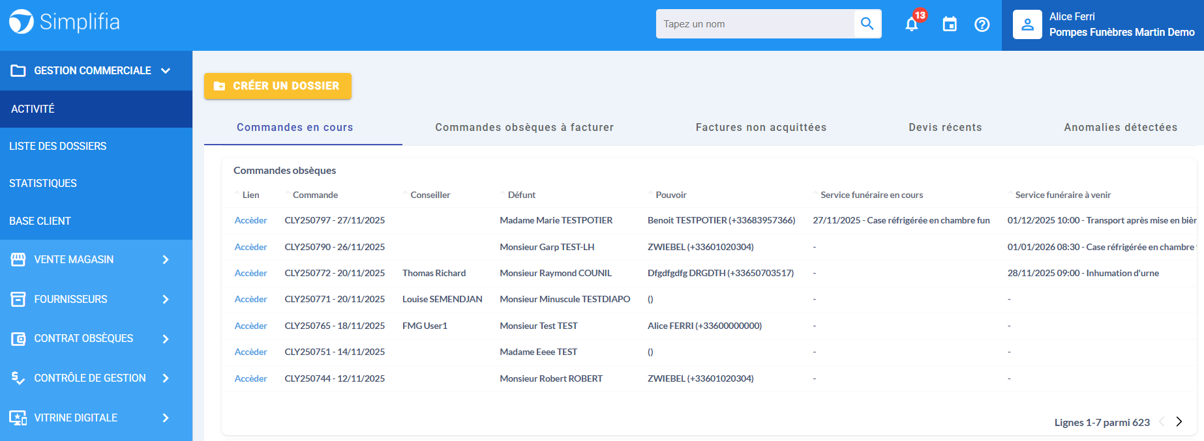This screenshot has width=1204, height=441.
Task: Expand the Fournisseurs submenu arrow
Action: (x=166, y=299)
